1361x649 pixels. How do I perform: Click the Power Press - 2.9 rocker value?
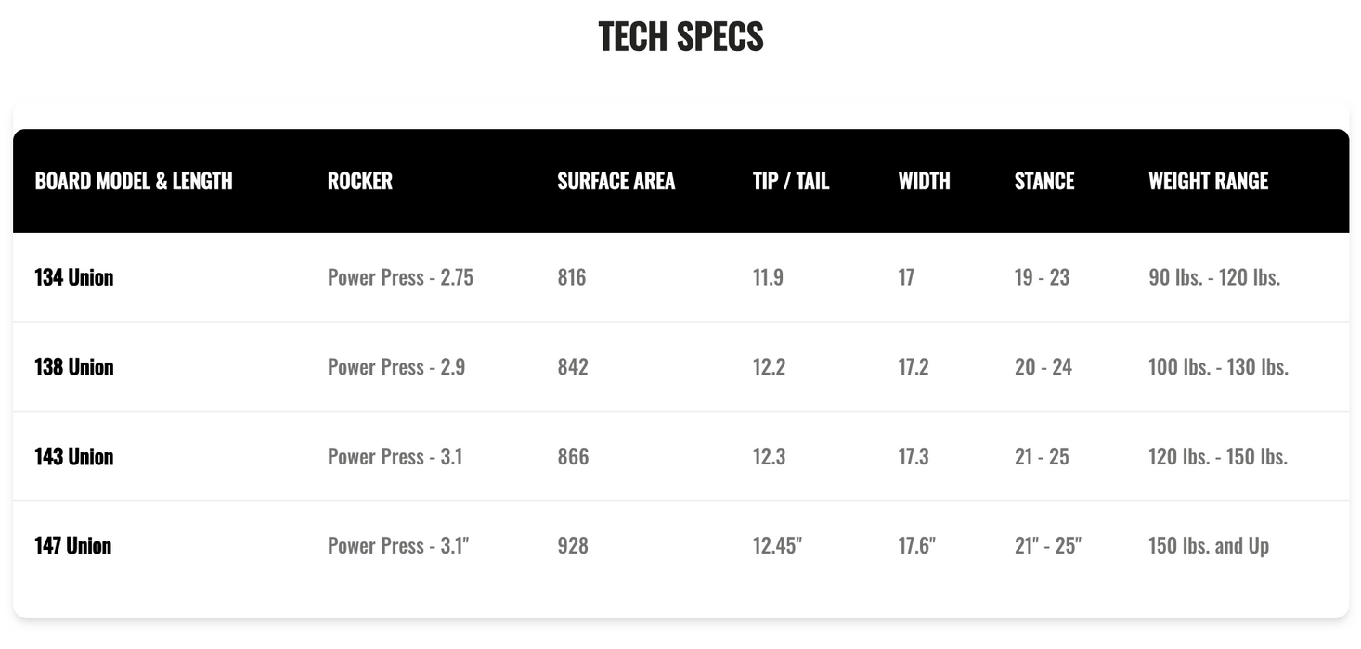[396, 367]
